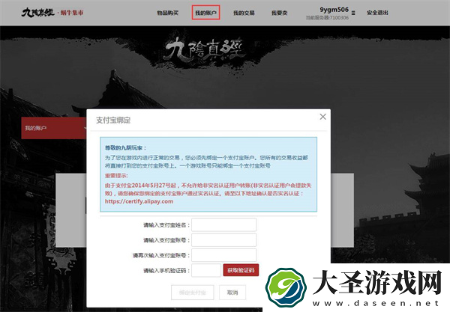450x312 pixels.
Task: Close the 支付宝绑定 dialog with the X icon
Action: 322,117
